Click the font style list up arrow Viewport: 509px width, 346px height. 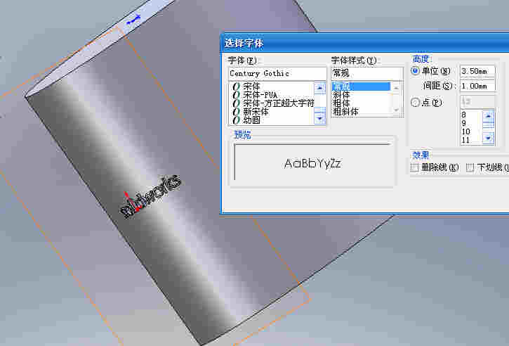(396, 87)
